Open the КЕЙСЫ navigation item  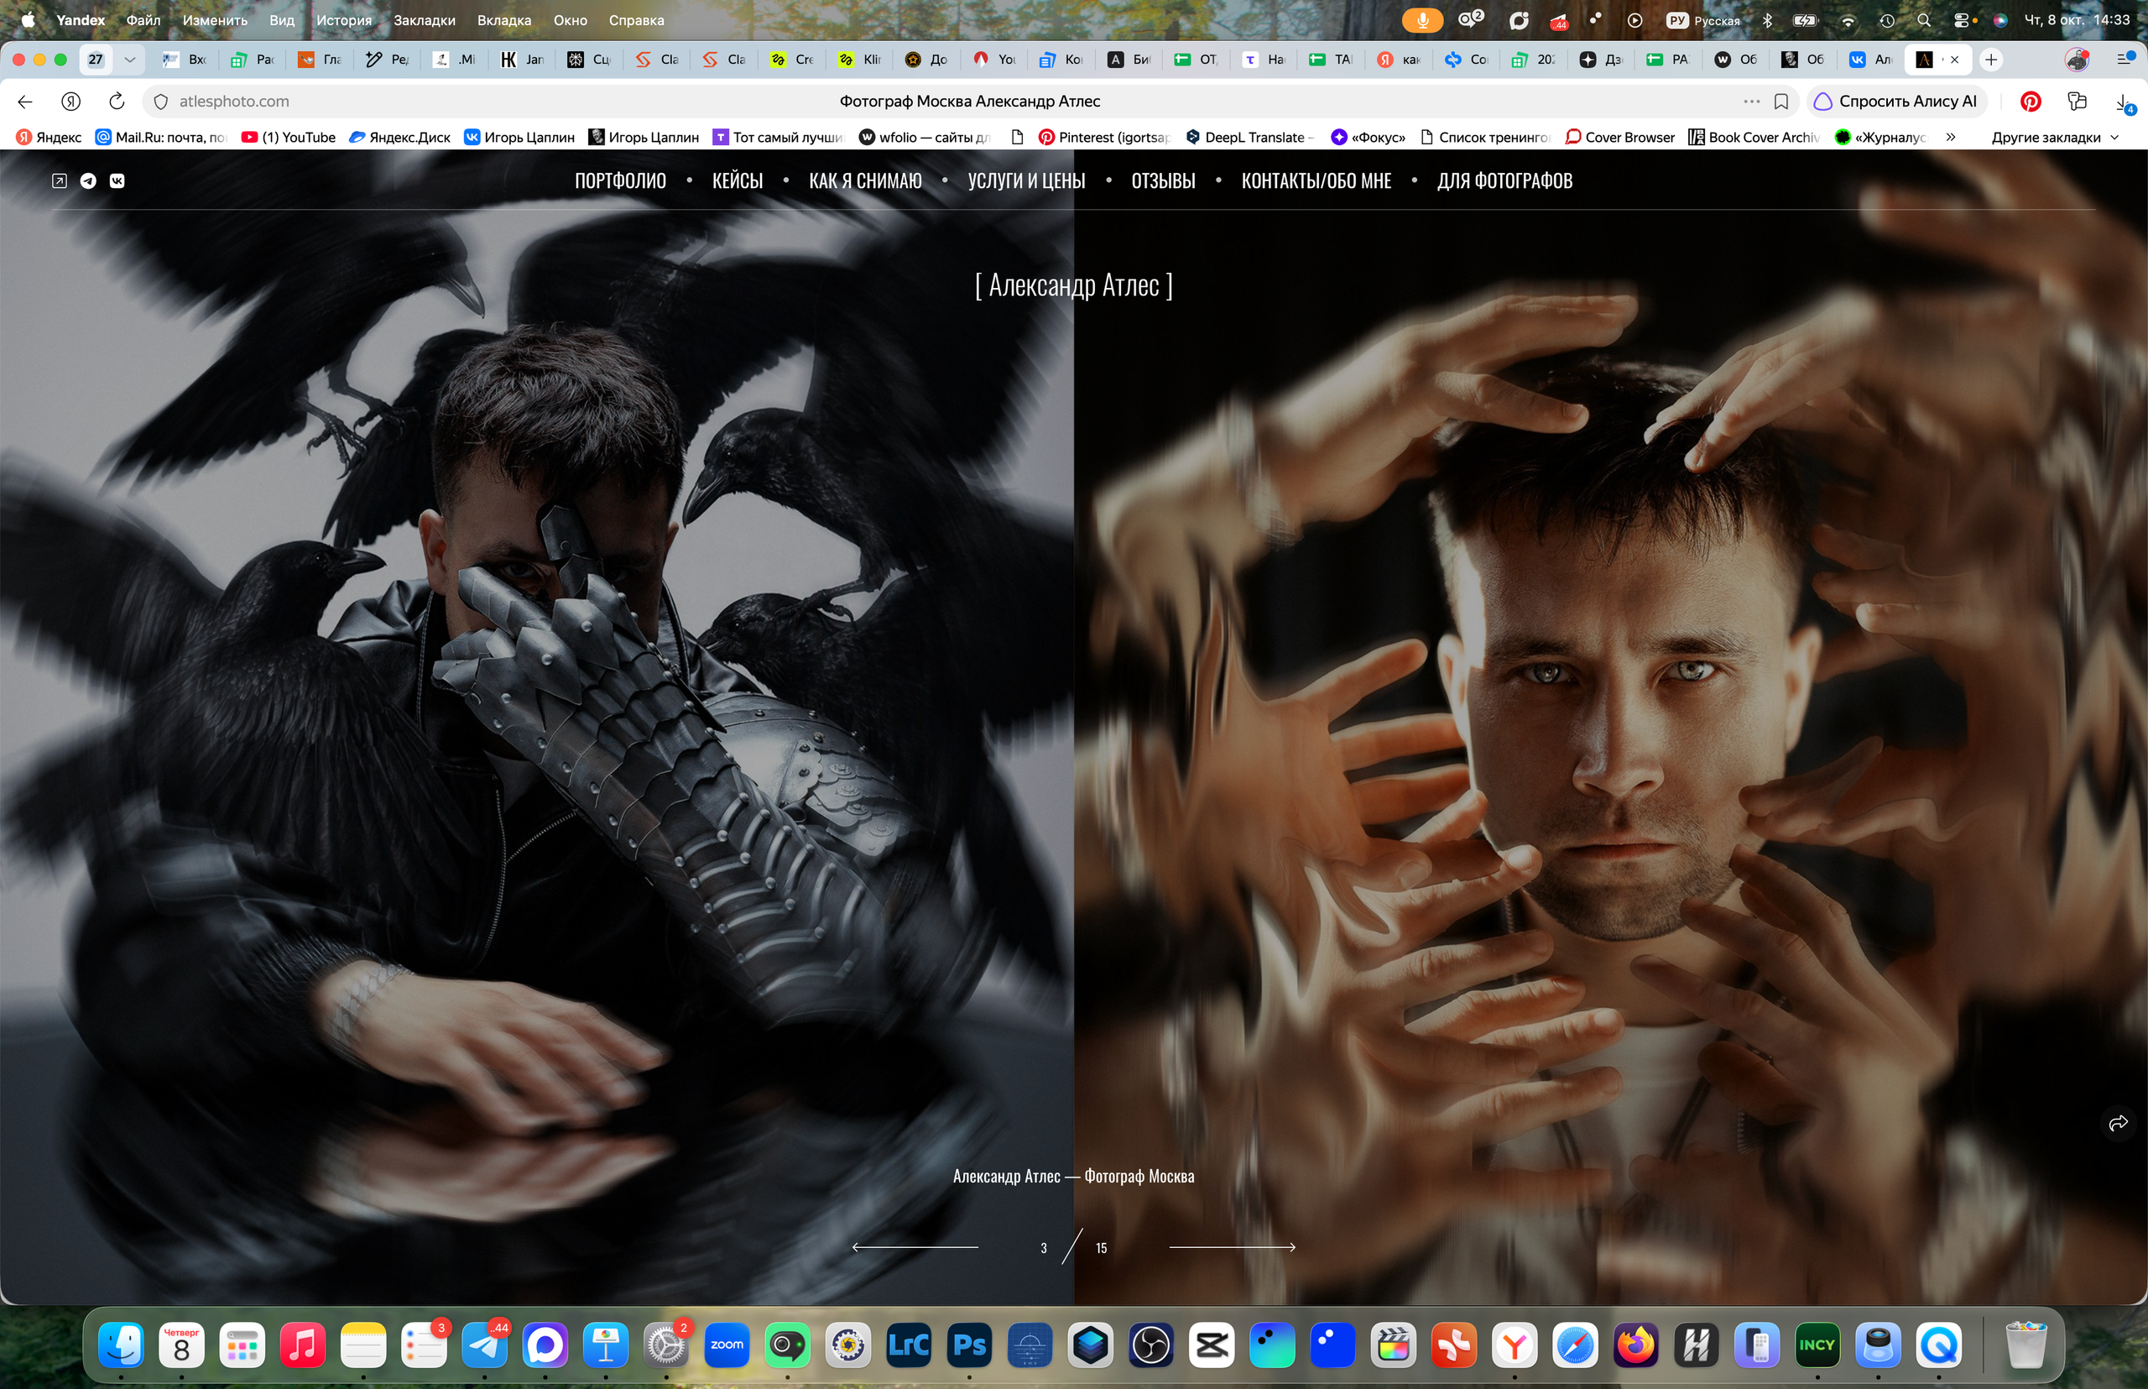[737, 180]
